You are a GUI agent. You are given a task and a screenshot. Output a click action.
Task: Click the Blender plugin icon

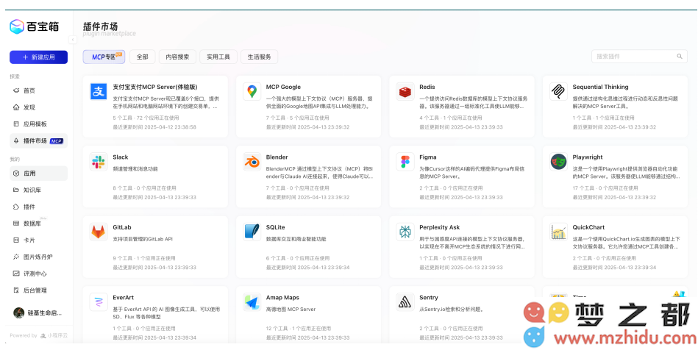[252, 162]
